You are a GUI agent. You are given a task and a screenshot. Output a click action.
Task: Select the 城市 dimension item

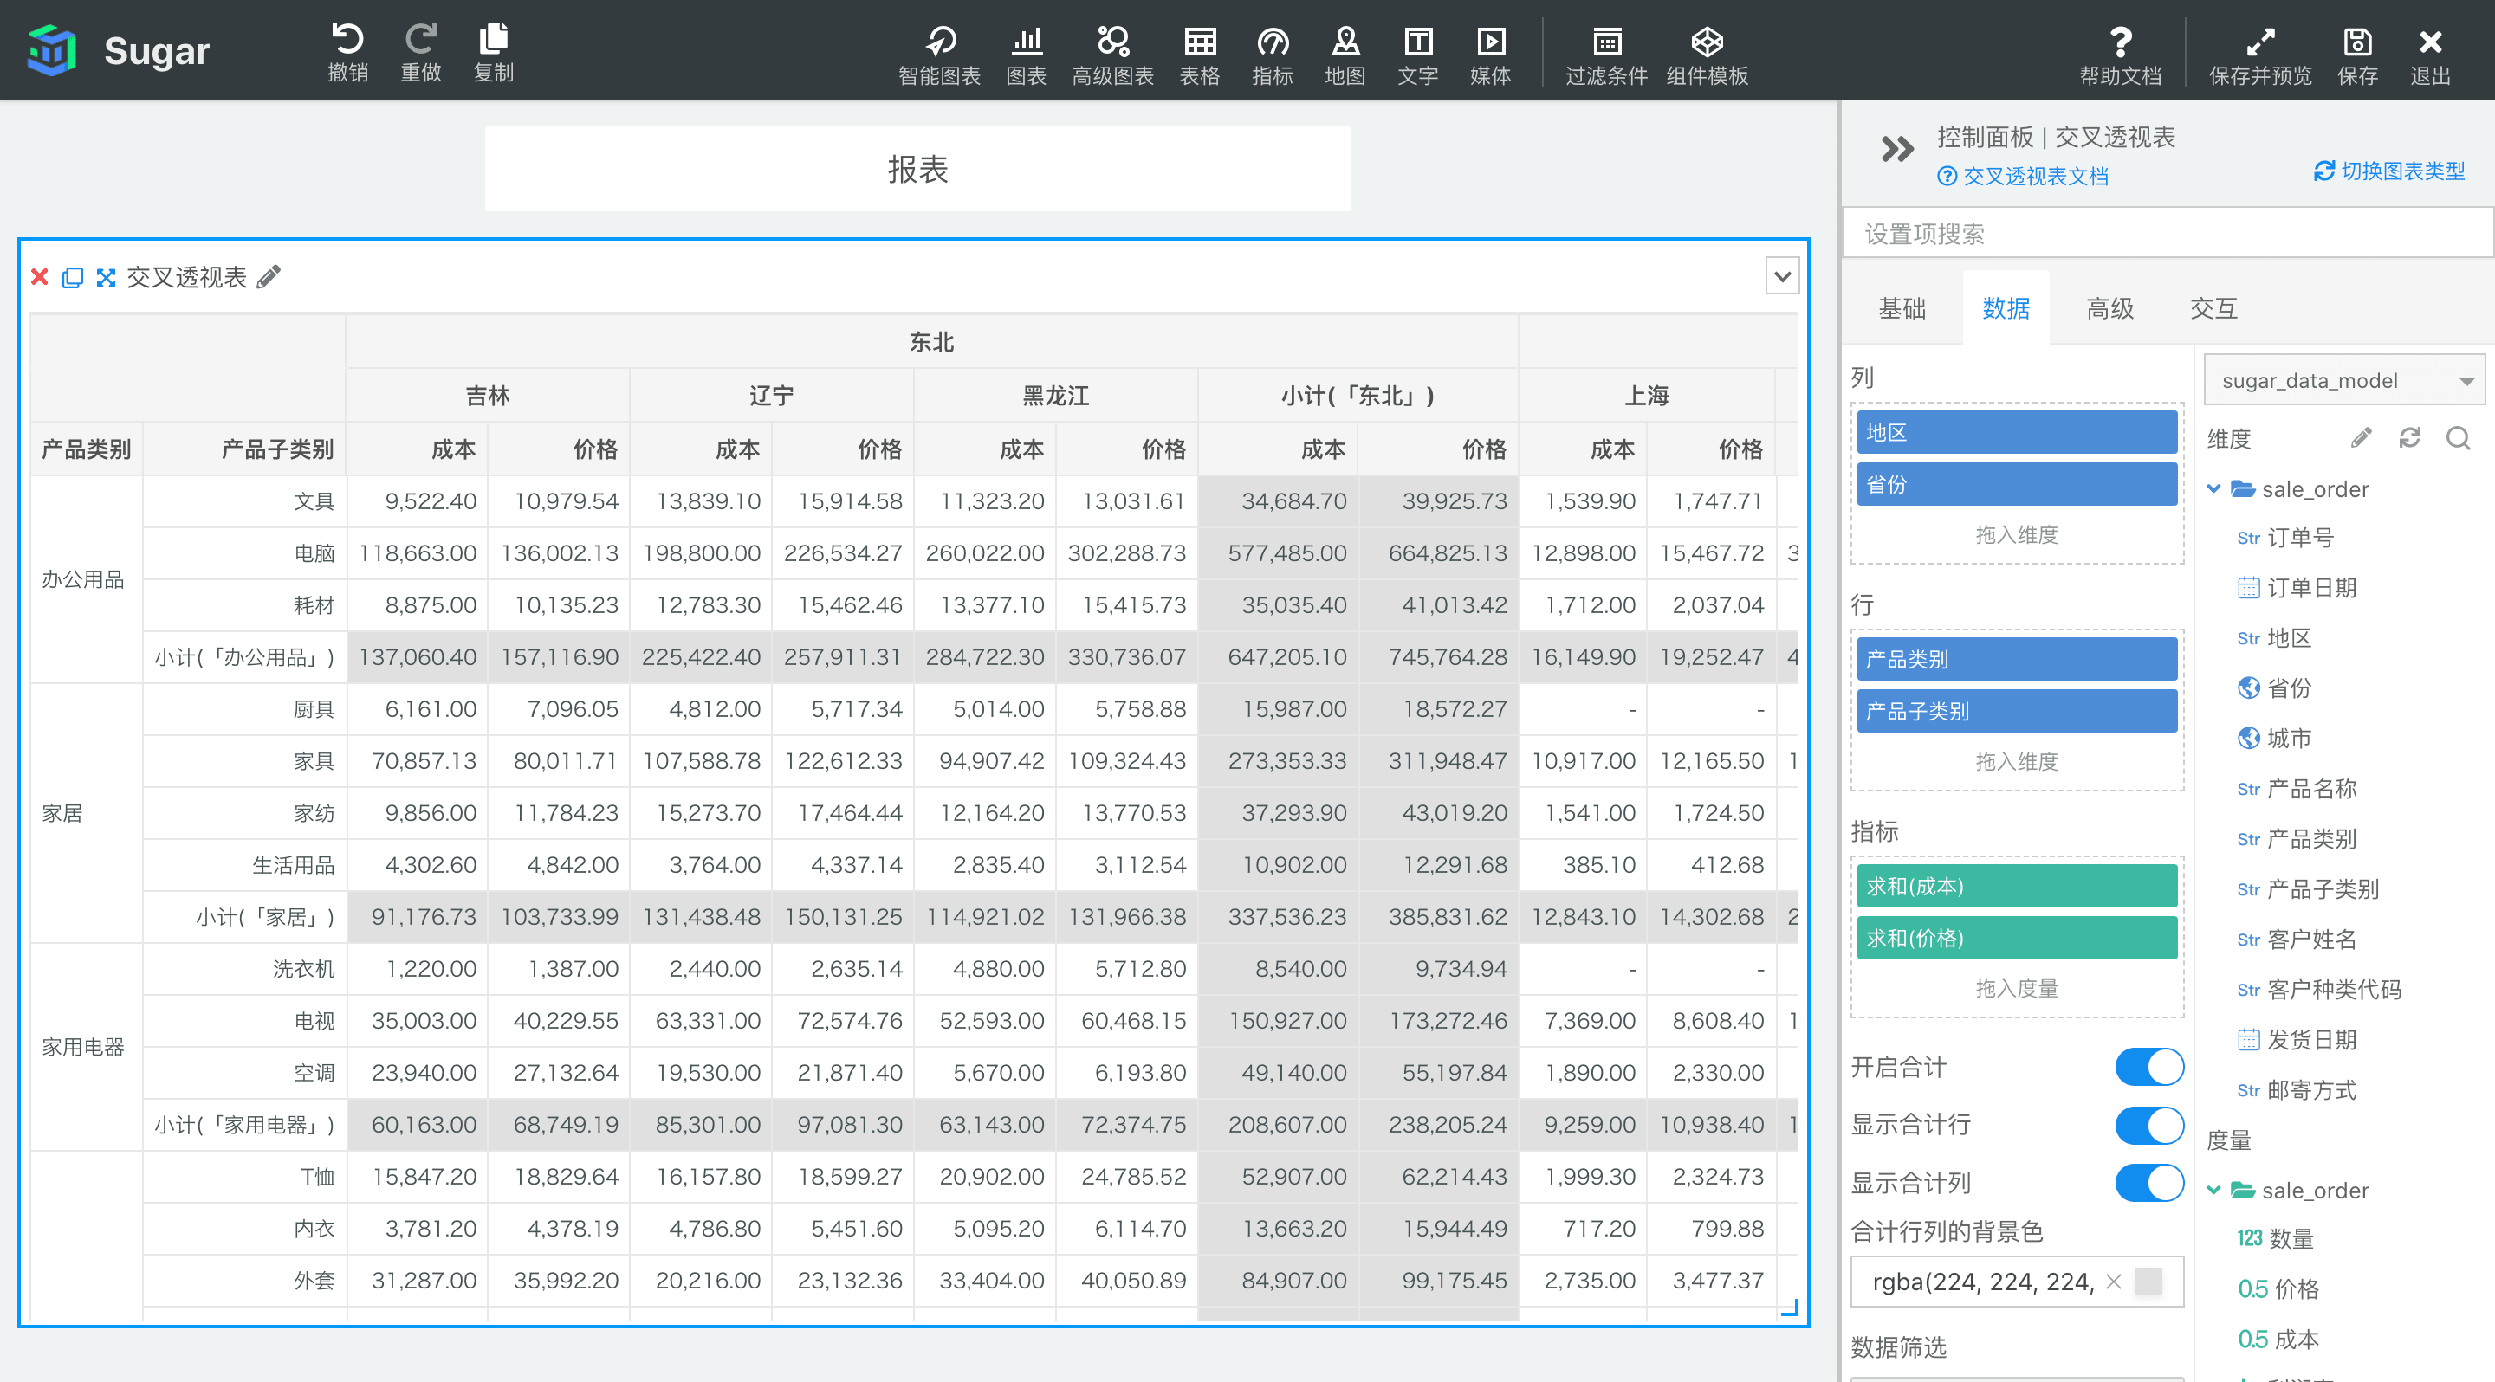pos(2274,739)
